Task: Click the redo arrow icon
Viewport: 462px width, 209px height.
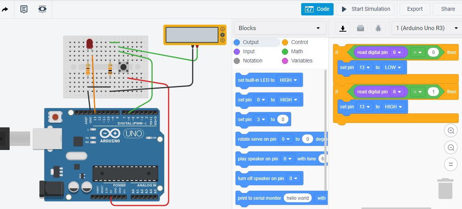Action: click(5, 9)
